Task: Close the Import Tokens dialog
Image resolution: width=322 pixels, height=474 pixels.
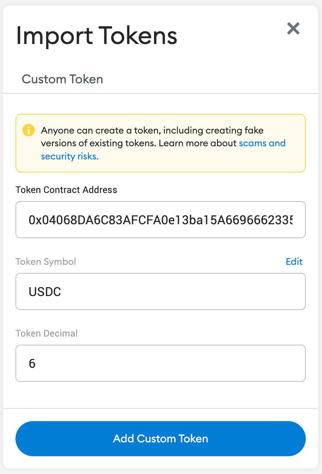Action: tap(293, 28)
